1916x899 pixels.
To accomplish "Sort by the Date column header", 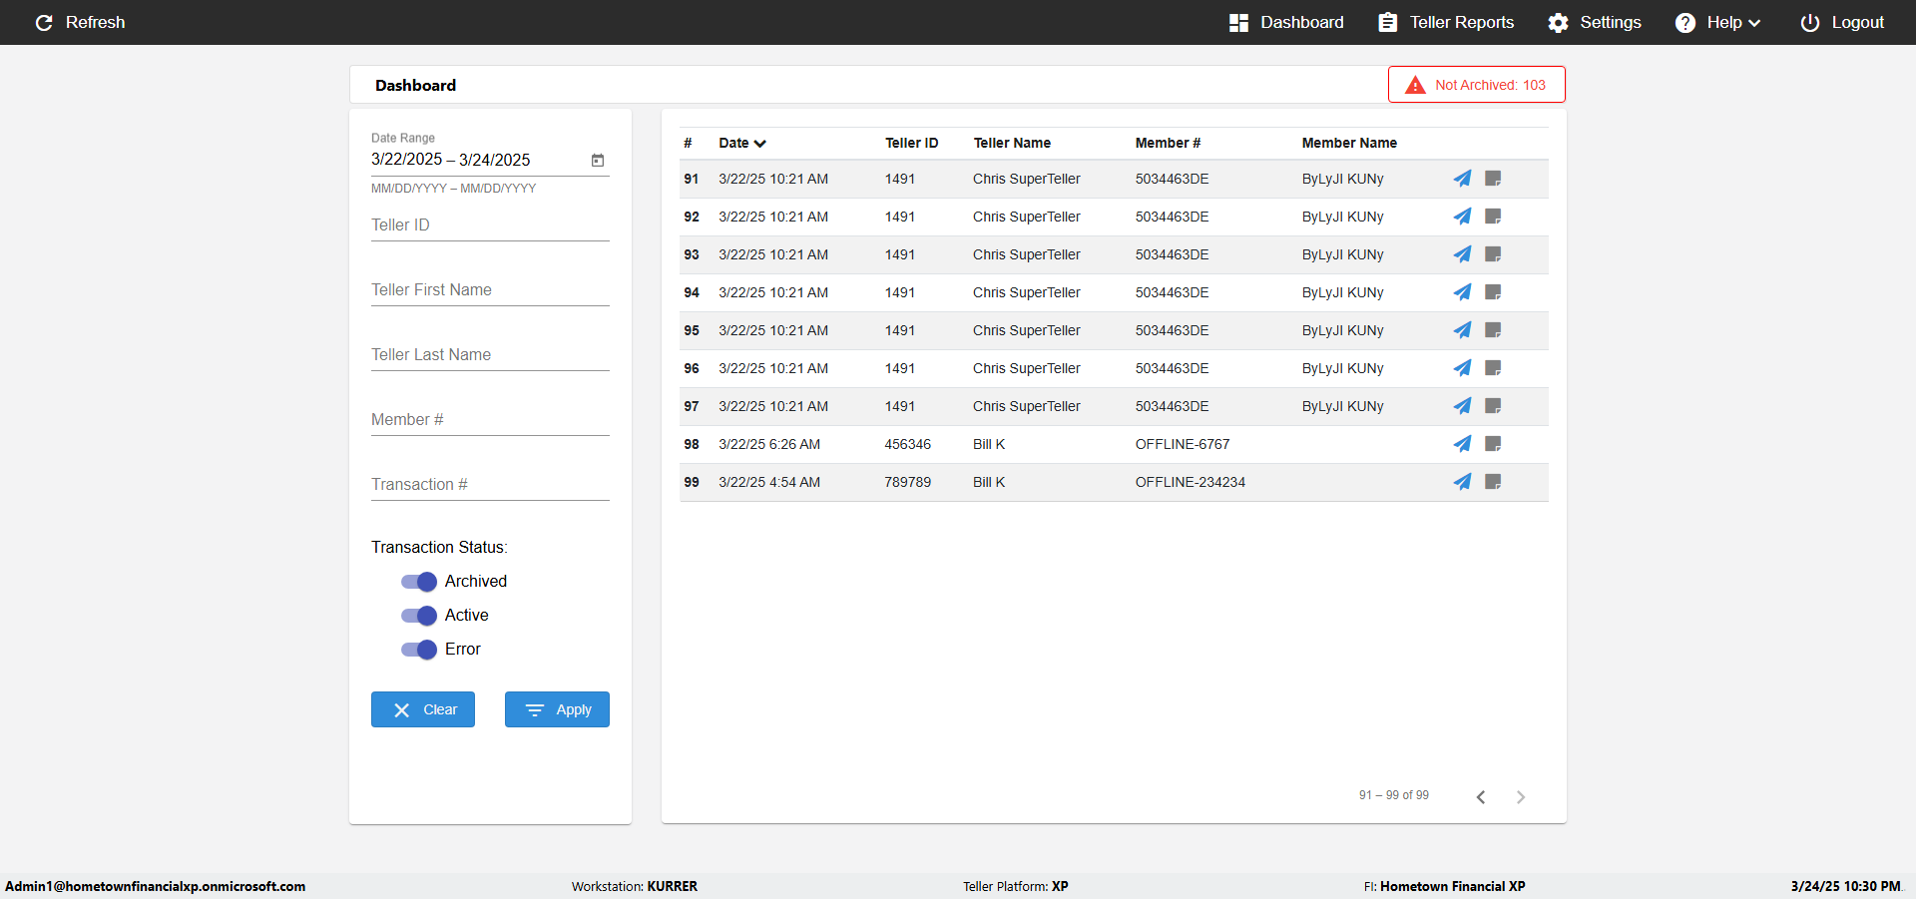I will tap(742, 143).
